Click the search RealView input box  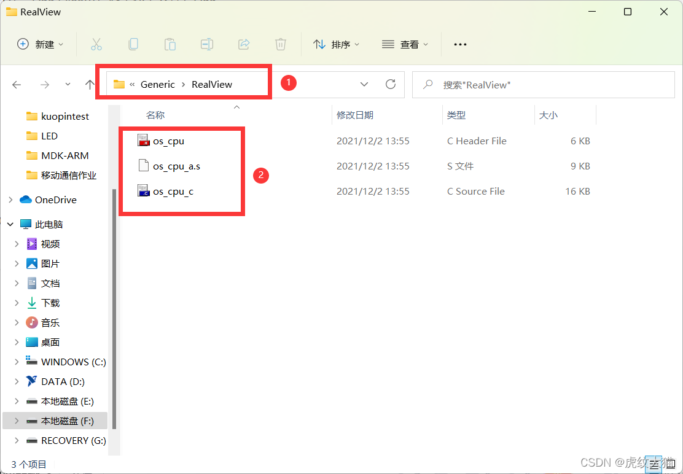(544, 85)
